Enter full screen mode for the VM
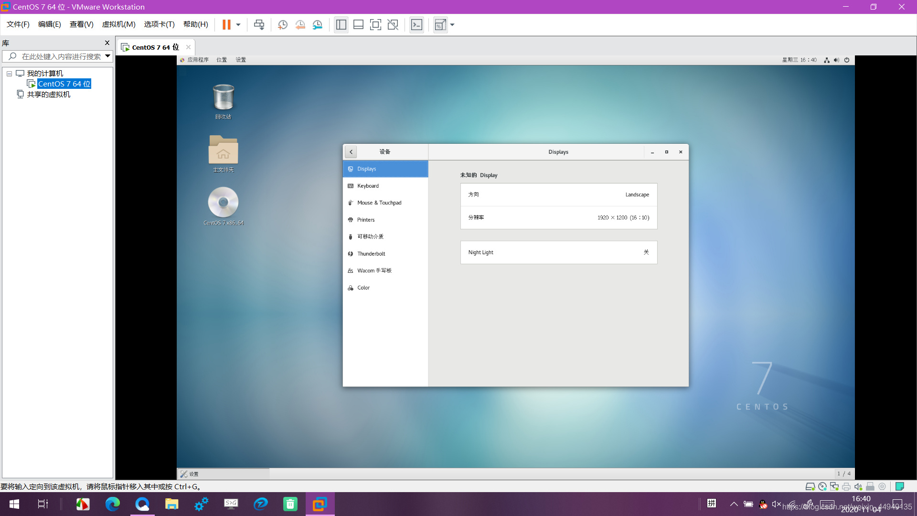This screenshot has width=917, height=516. click(x=376, y=24)
